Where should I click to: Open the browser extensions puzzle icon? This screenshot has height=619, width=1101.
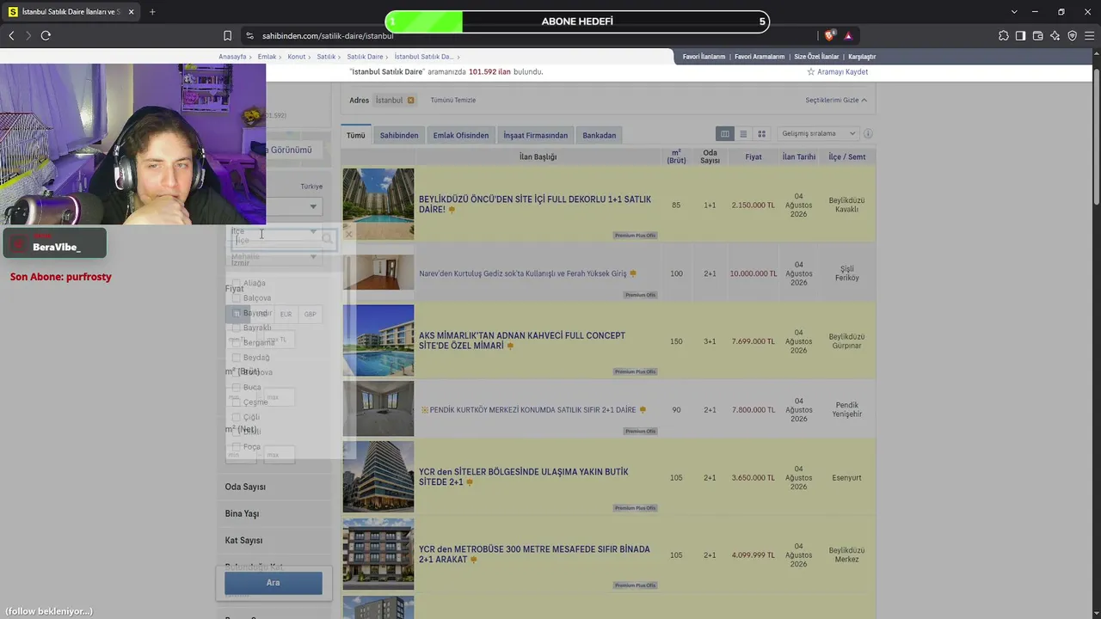pos(1004,35)
